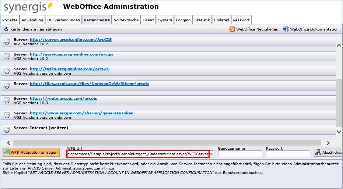The width and height of the screenshot is (343, 189).
Task: Click the server icon beside the generateToken server
Action: click(x=7, y=115)
